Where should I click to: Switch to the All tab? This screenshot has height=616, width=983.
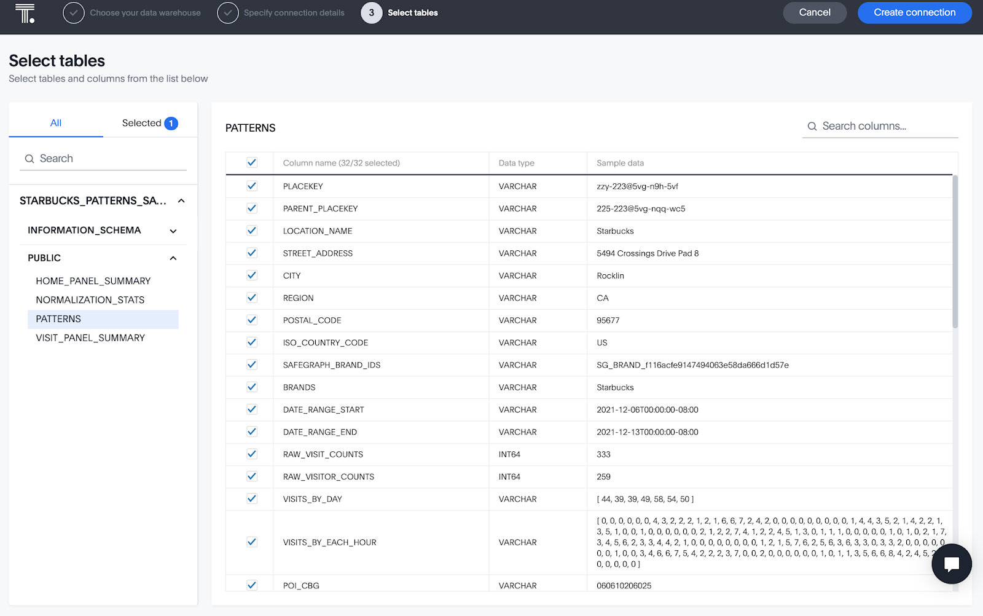pyautogui.click(x=56, y=123)
